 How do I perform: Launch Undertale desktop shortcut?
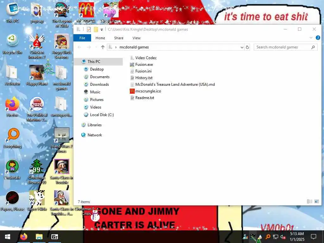(12, 169)
